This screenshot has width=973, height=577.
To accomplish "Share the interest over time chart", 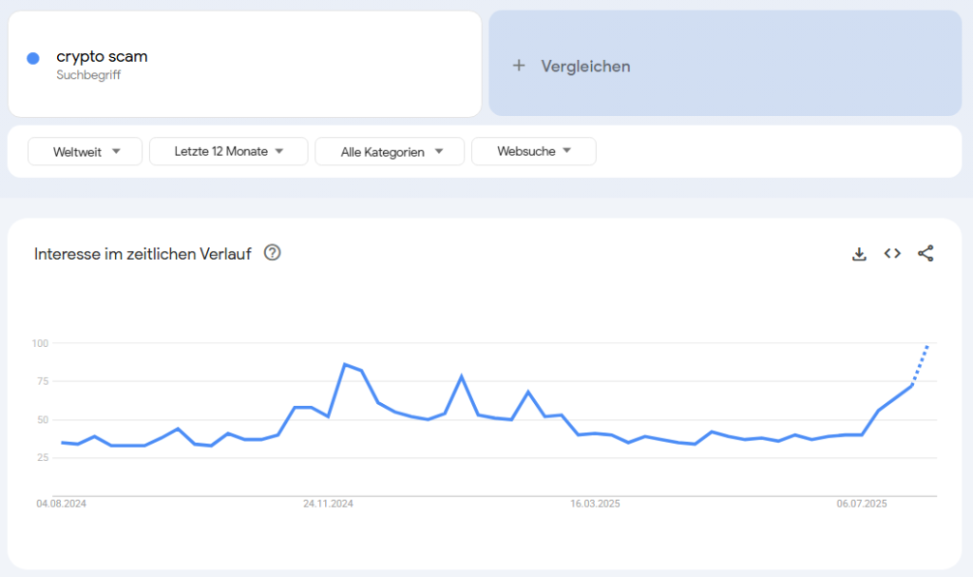I will coord(925,254).
